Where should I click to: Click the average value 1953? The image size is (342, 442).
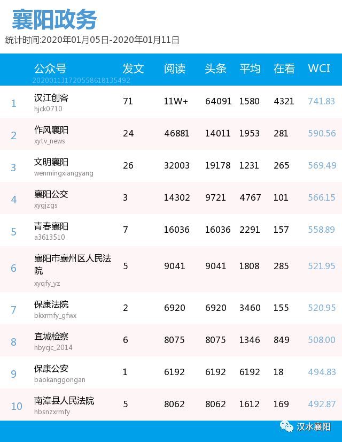click(250, 133)
